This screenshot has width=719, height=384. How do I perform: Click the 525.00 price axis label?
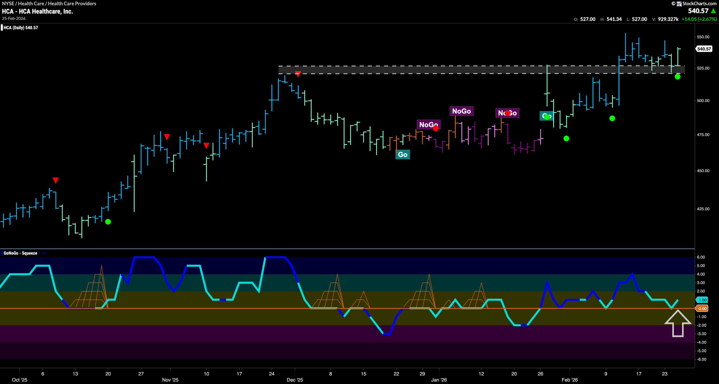(703, 68)
